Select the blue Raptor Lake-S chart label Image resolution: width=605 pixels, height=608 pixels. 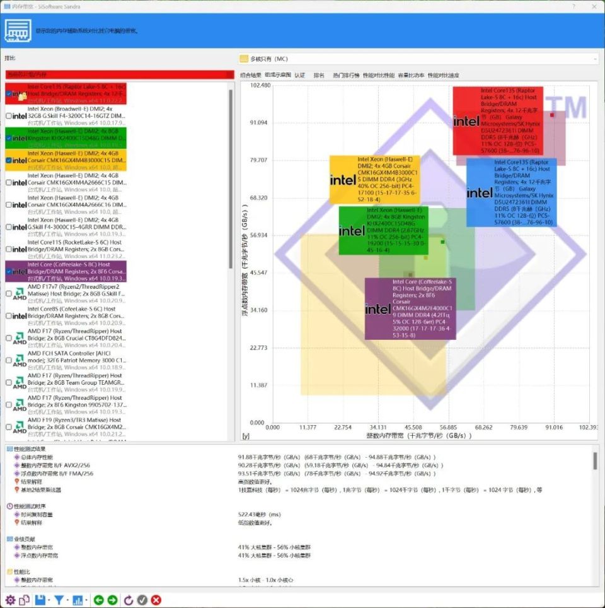pos(511,192)
